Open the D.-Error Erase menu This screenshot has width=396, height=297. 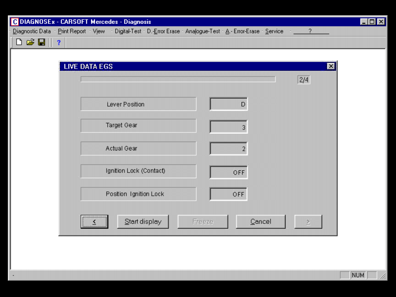[x=165, y=31]
